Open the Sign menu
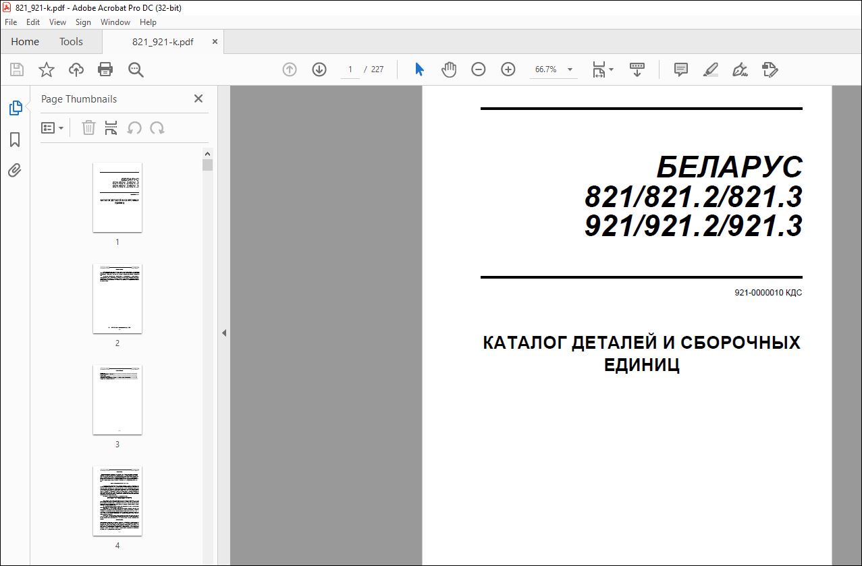Viewport: 862px width, 566px height. pyautogui.click(x=84, y=22)
